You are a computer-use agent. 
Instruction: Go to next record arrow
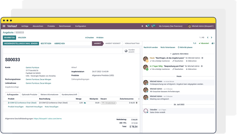point(212,37)
